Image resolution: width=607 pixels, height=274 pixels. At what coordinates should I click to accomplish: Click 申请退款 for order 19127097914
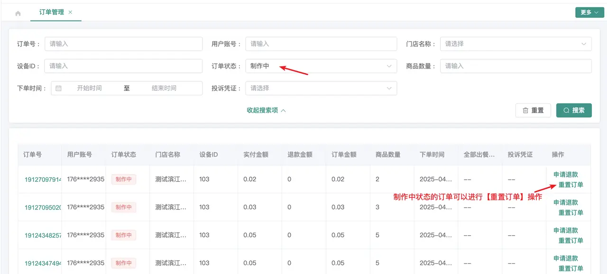(x=566, y=175)
